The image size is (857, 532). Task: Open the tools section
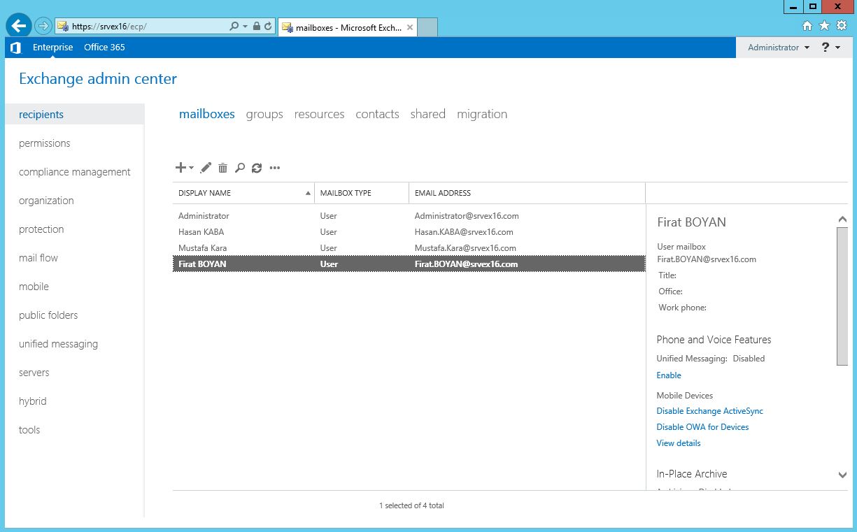(29, 430)
